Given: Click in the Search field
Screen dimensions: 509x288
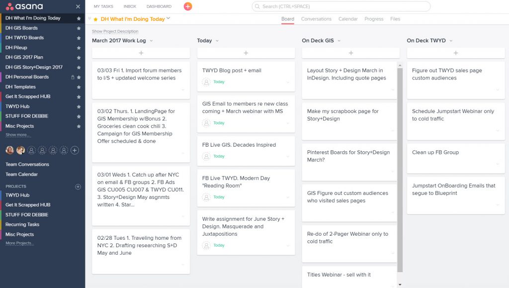Looking at the screenshot, I should click(x=341, y=6).
